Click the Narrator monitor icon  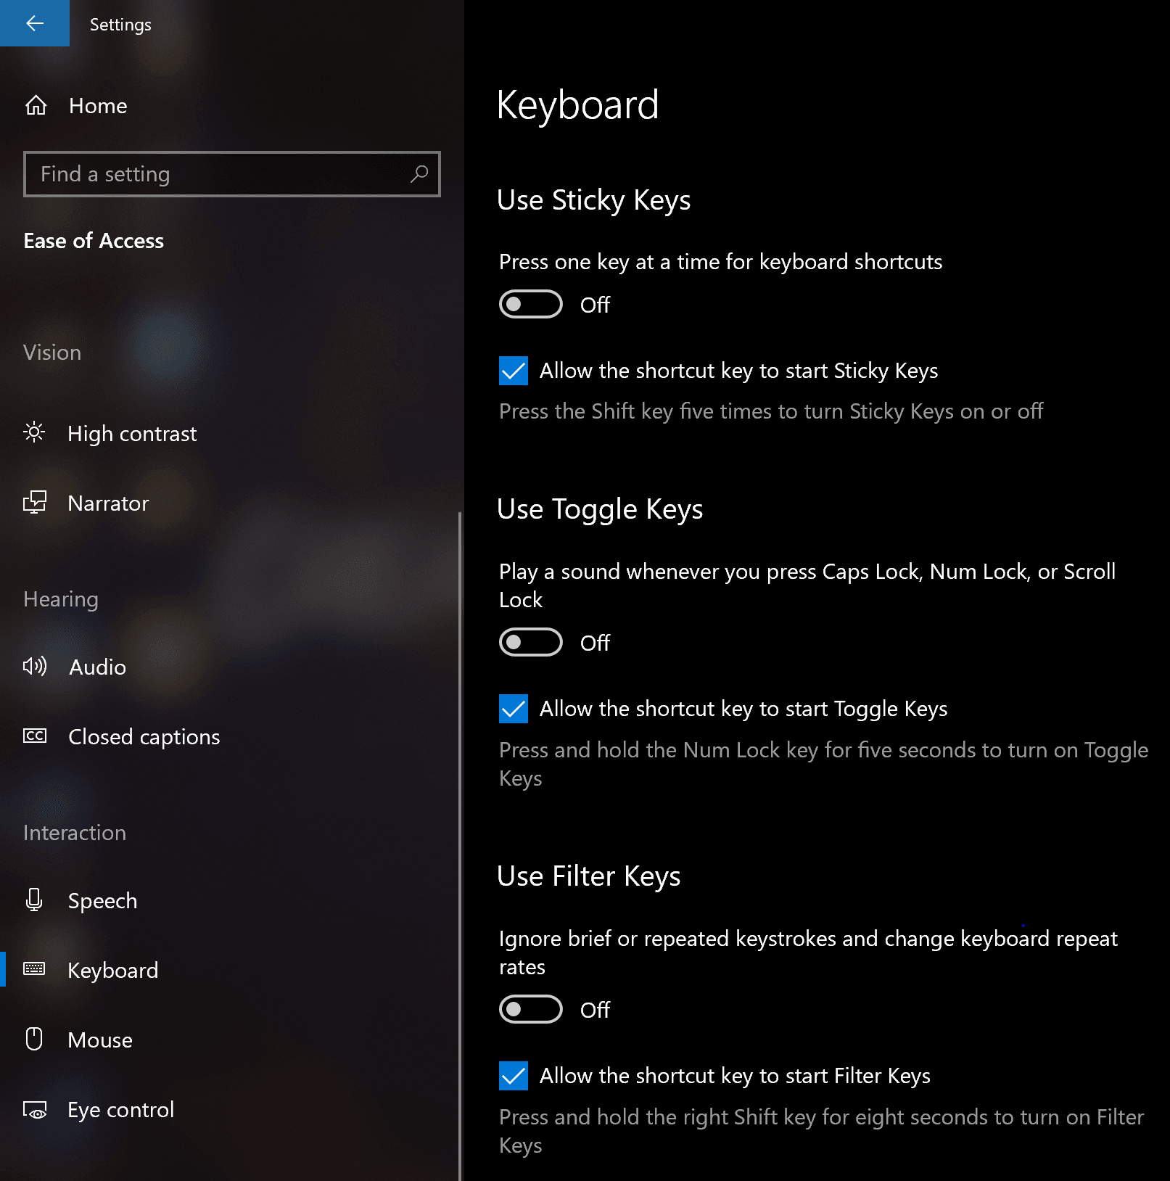tap(35, 502)
